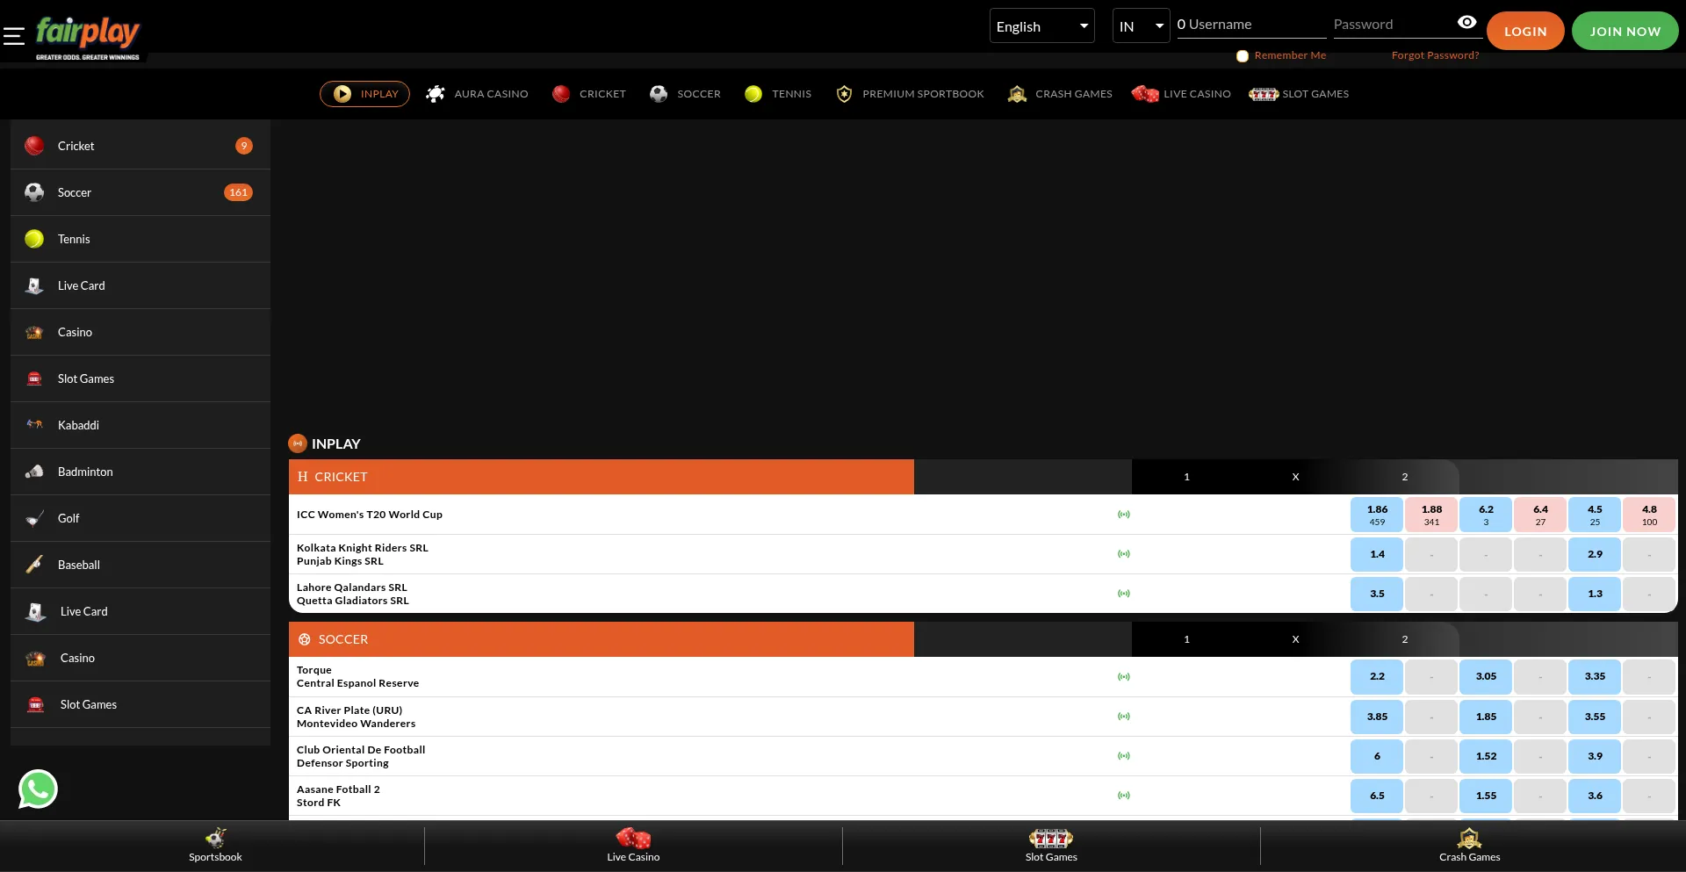Click the 161 Soccer count badge

238,192
